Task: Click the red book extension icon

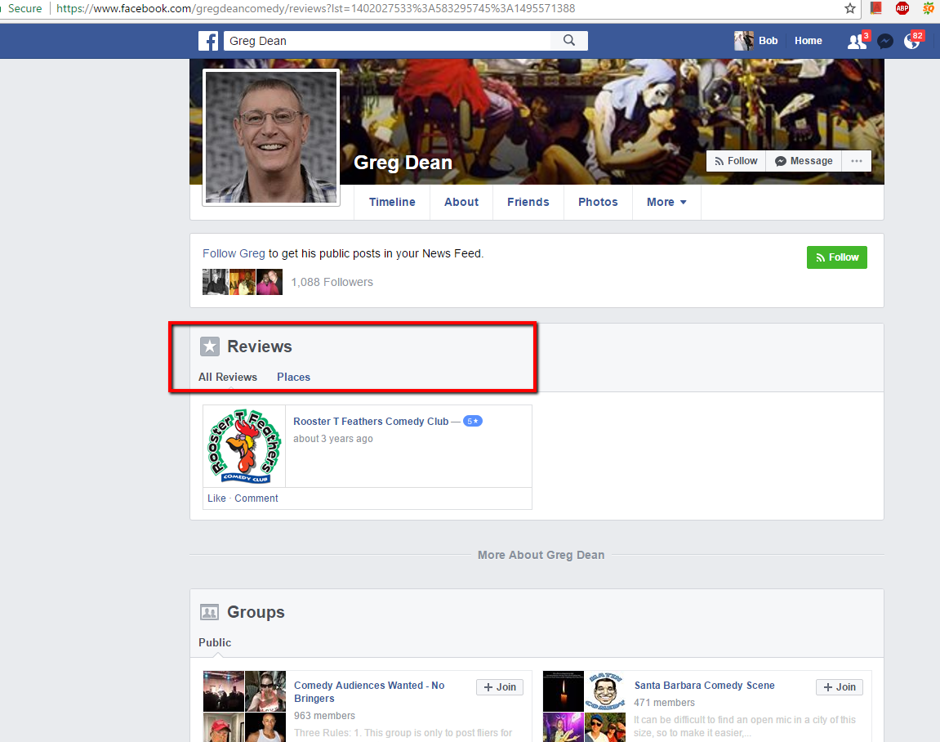Action: [x=875, y=8]
